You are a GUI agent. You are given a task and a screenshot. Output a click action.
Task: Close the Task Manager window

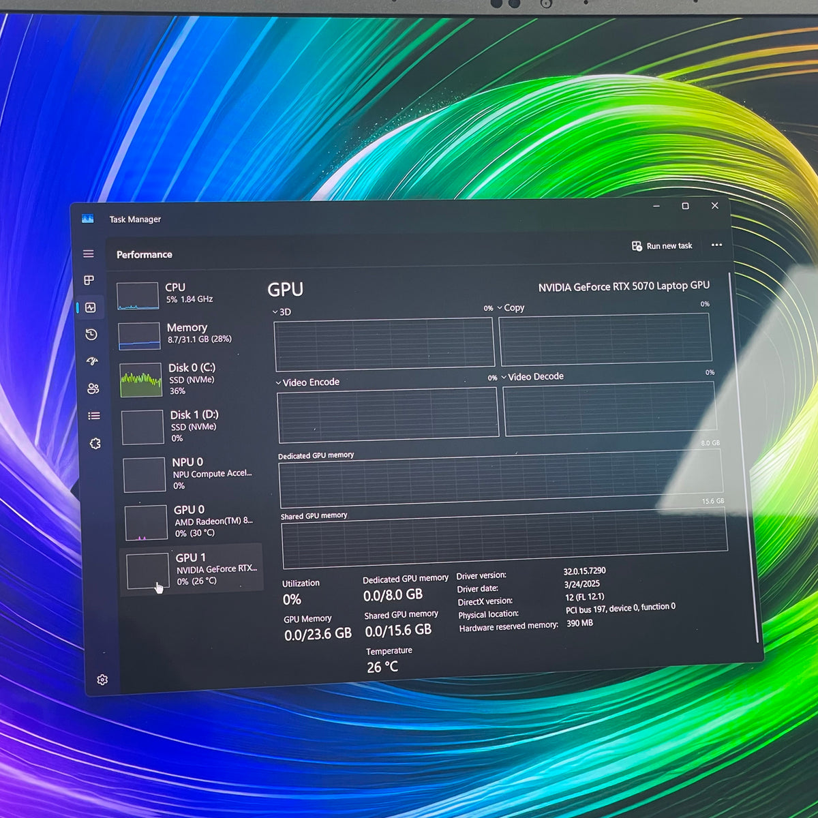(714, 205)
